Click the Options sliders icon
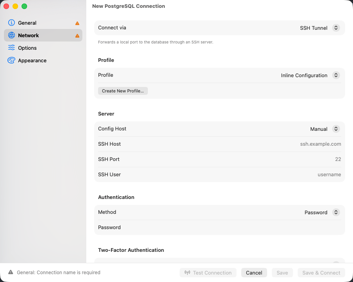This screenshot has width=353, height=282. point(11,48)
